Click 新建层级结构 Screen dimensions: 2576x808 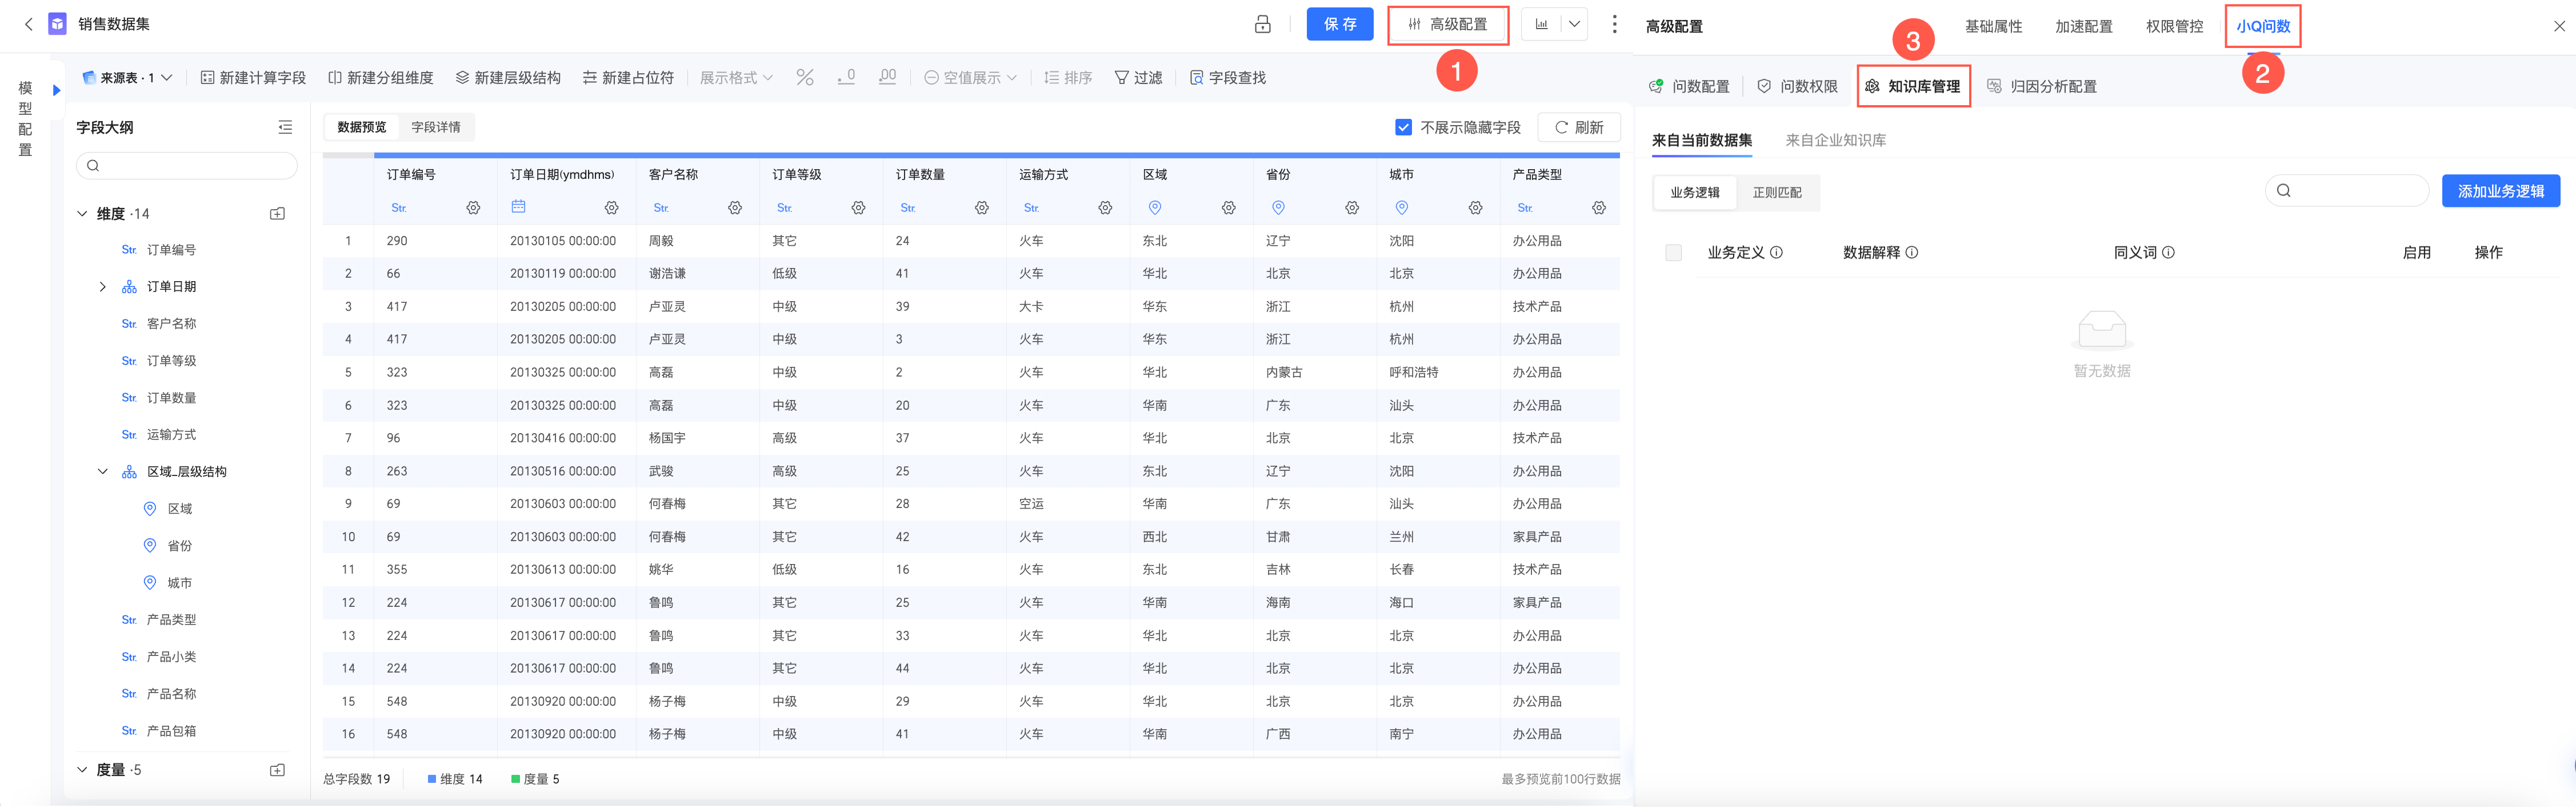pyautogui.click(x=507, y=77)
